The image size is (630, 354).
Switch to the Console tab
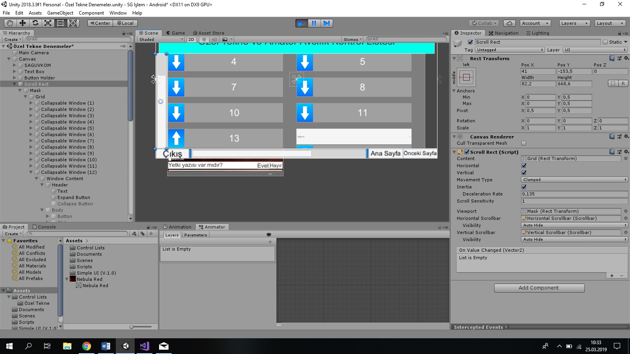tap(44, 227)
